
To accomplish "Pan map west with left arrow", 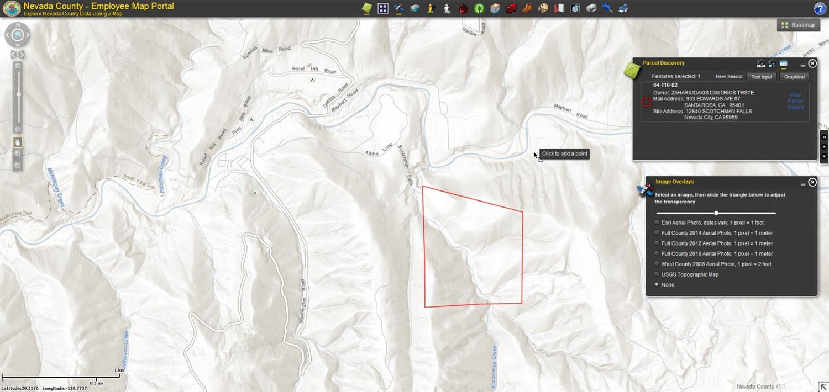I will tap(8, 35).
